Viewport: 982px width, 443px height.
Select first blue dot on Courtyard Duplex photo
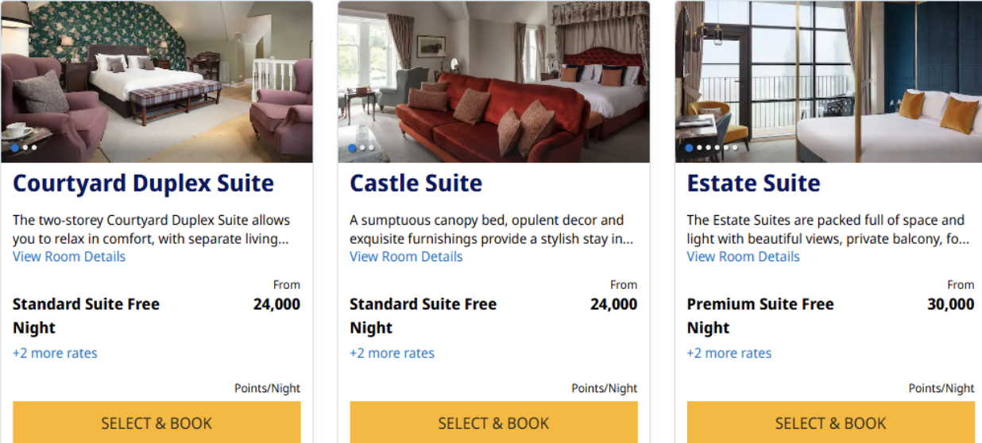tap(15, 148)
